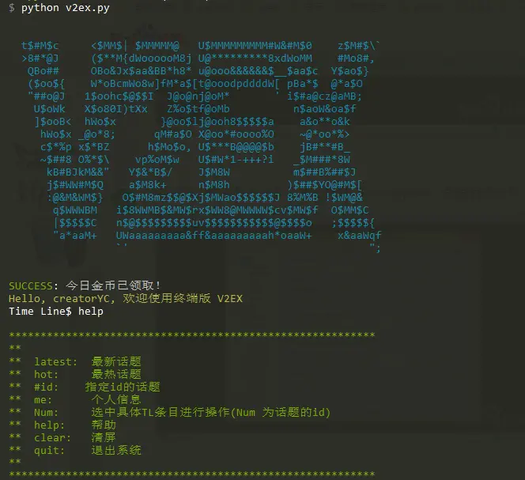Click the '最热话题' description text
The width and height of the screenshot is (525, 480).
pos(116,374)
